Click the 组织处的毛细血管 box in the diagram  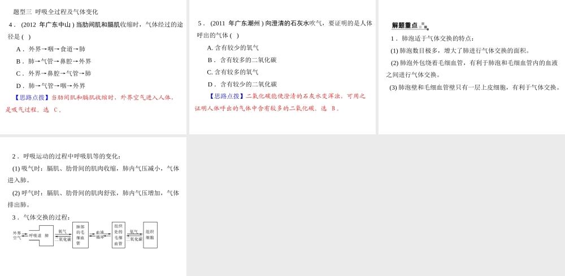click(119, 235)
